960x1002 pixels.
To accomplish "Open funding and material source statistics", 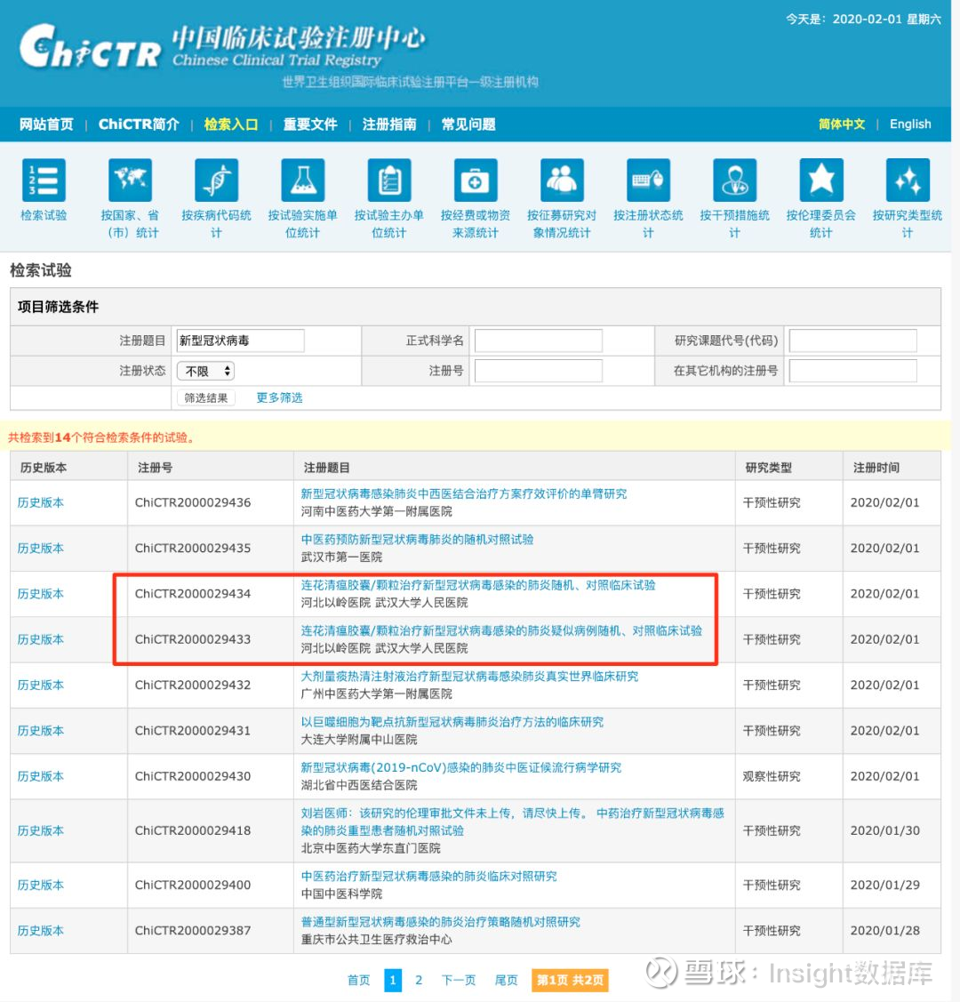I will [x=475, y=180].
